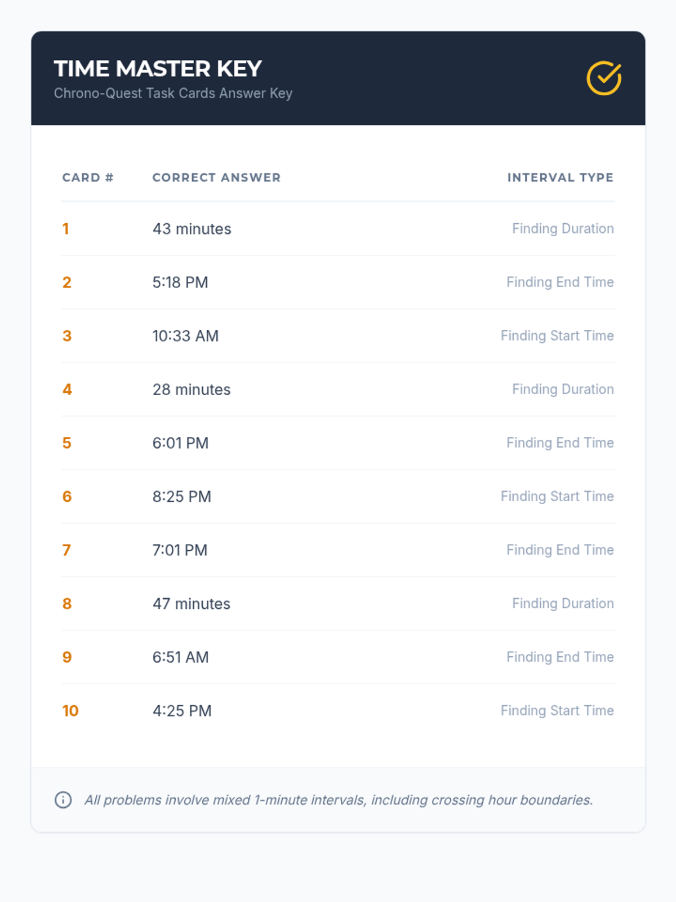Screen dimensions: 676x902
Task: Select the CARD # column header
Action: pyautogui.click(x=88, y=178)
